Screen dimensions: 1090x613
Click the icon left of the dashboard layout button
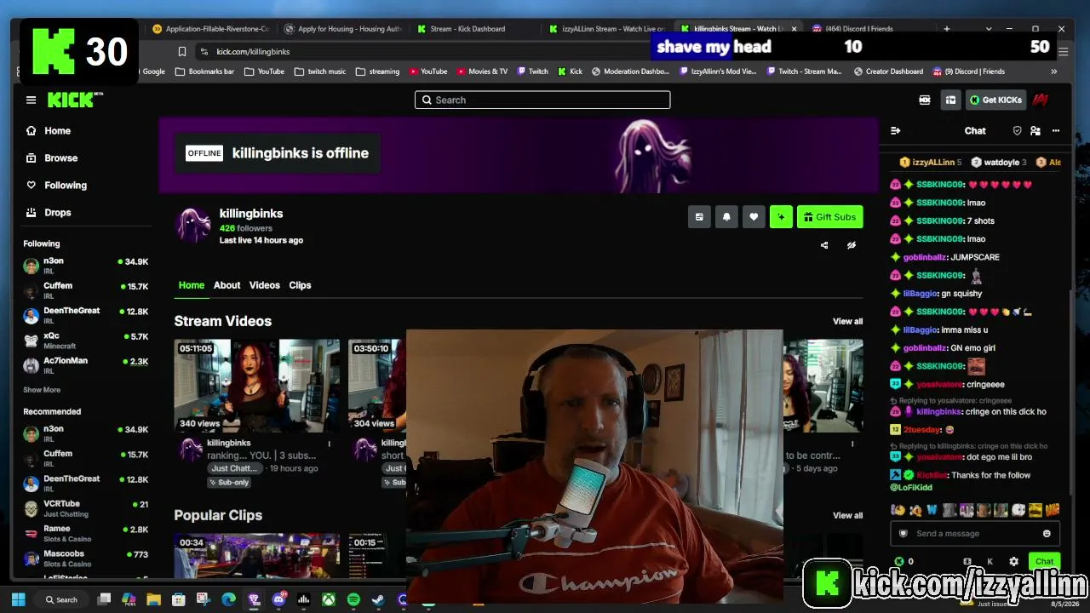925,100
